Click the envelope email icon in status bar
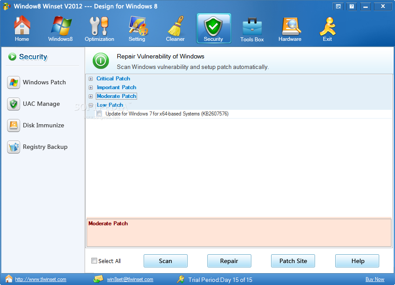Image resolution: width=395 pixels, height=285 pixels. pos(98,279)
